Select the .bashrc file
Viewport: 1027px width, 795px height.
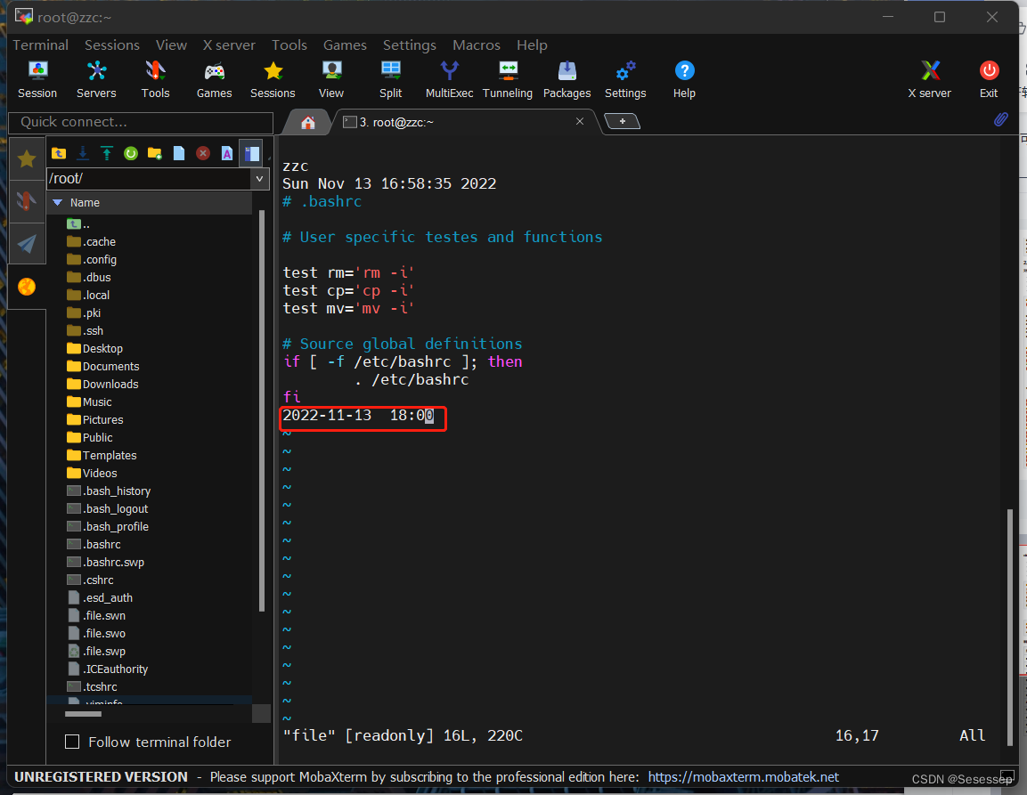(x=94, y=544)
